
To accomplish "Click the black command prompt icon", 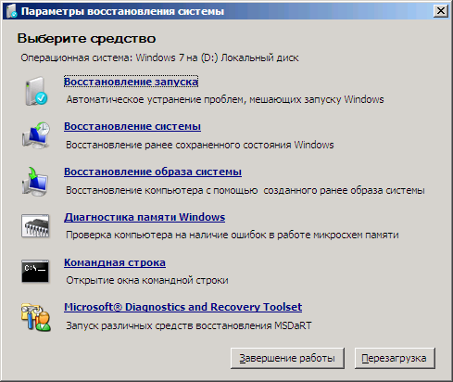I will (35, 271).
